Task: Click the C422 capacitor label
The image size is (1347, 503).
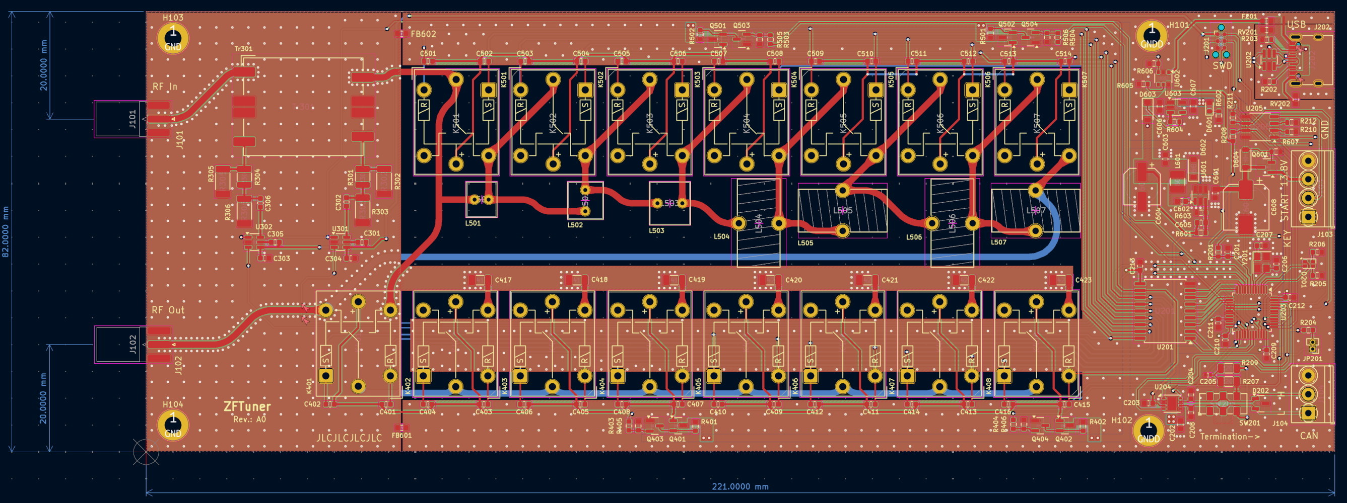Action: coord(986,281)
